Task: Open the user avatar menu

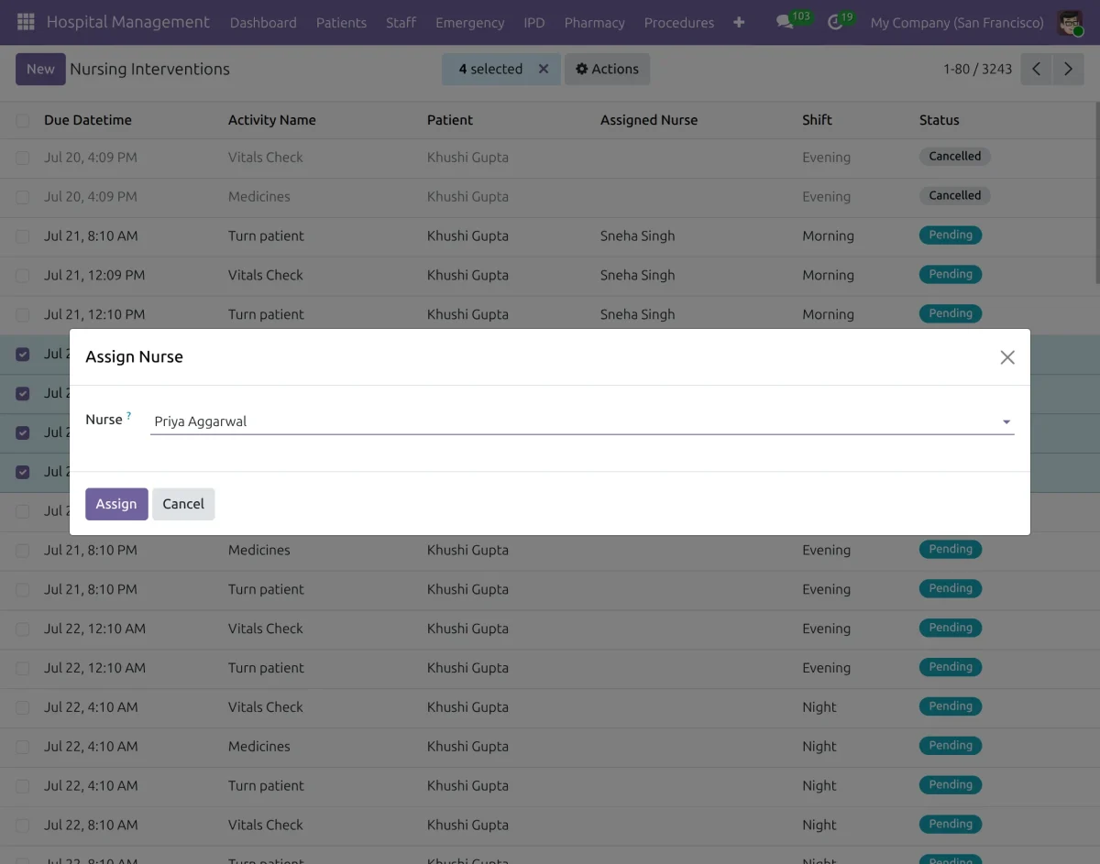Action: [x=1070, y=22]
